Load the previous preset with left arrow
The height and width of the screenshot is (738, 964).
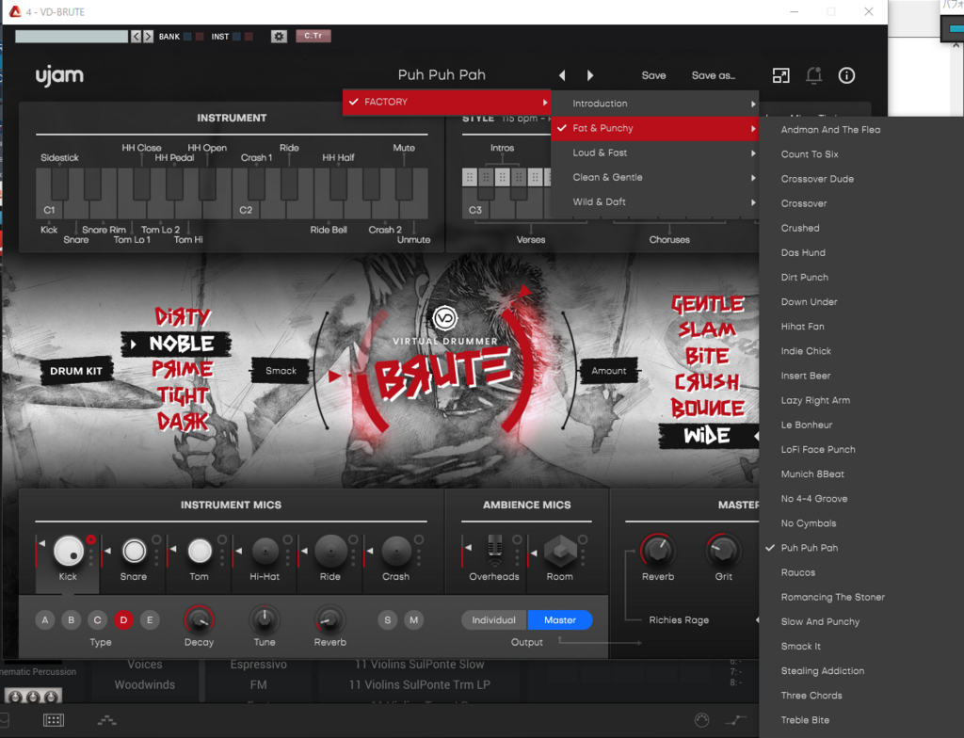[x=562, y=75]
